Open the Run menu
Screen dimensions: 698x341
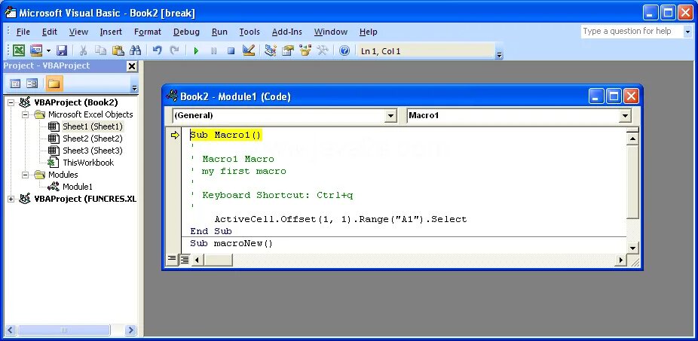(219, 32)
